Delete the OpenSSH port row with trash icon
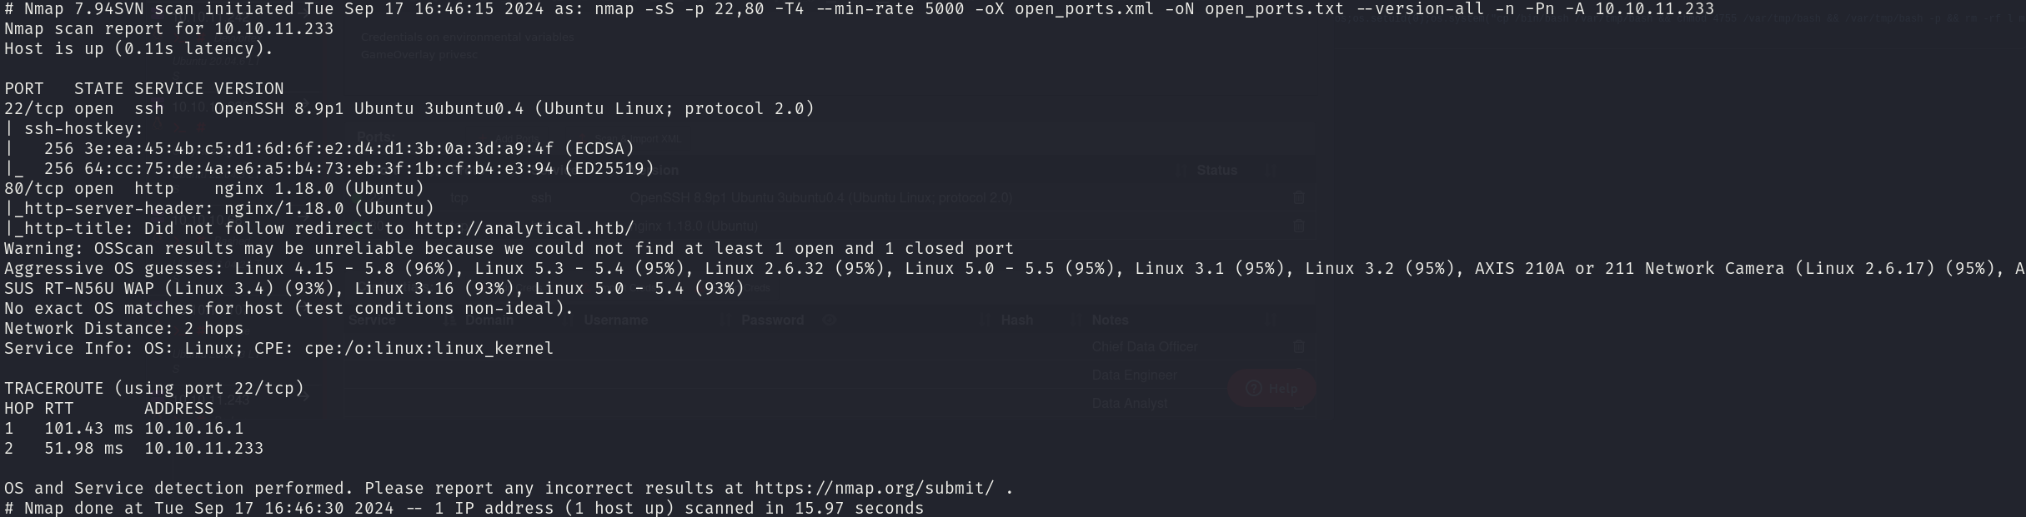The height and width of the screenshot is (517, 2026). point(1298,197)
